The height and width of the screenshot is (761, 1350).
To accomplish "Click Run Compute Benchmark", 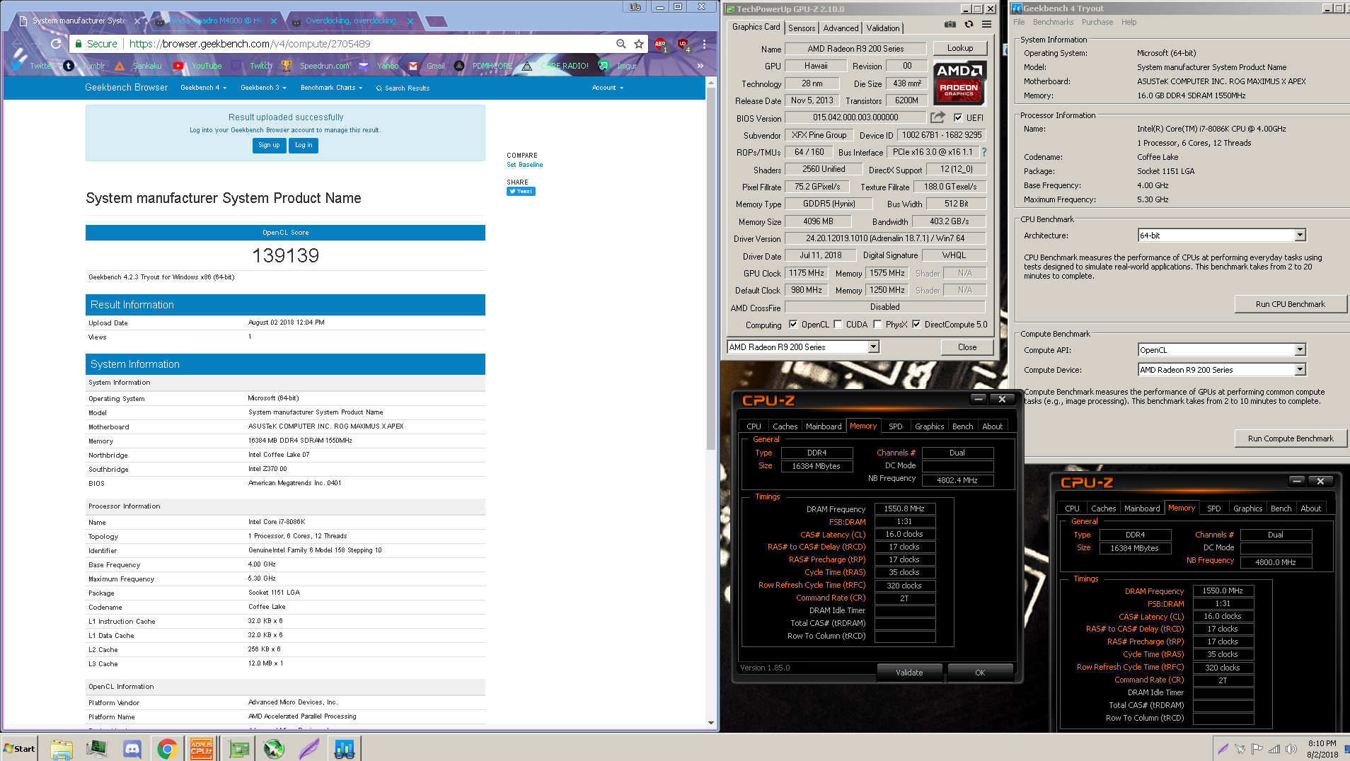I will coord(1290,438).
